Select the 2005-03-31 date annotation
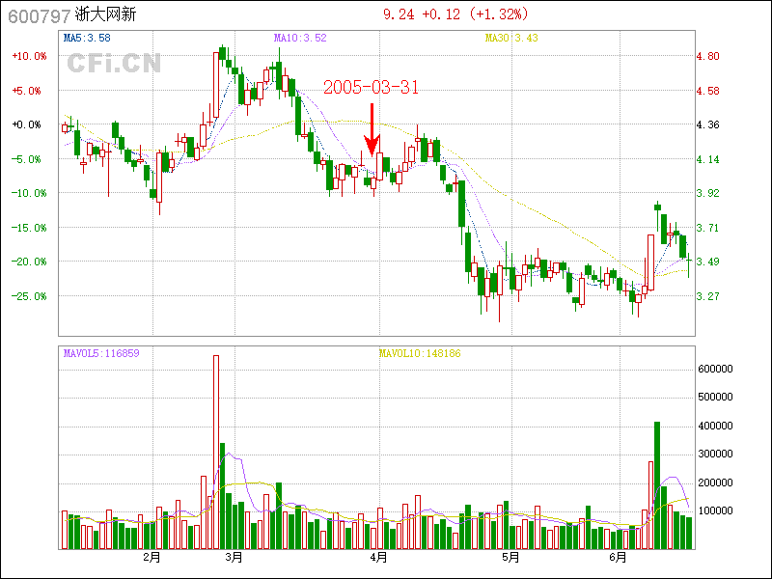The image size is (772, 579). [x=371, y=88]
